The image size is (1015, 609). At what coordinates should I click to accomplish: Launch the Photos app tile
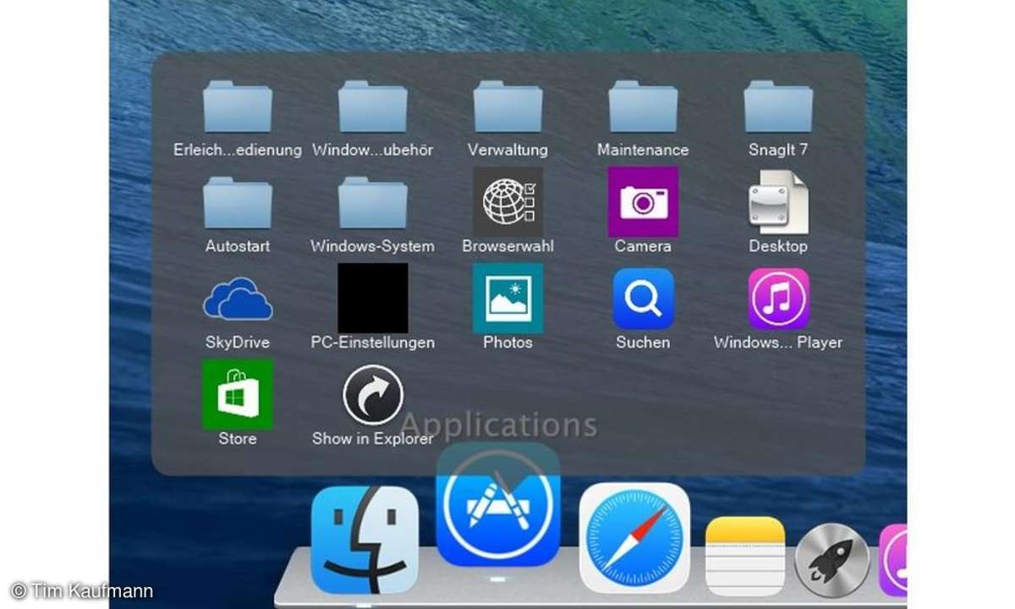click(507, 298)
